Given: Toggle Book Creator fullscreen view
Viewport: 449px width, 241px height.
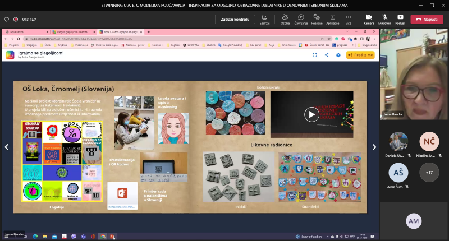Looking at the screenshot, I should (315, 55).
